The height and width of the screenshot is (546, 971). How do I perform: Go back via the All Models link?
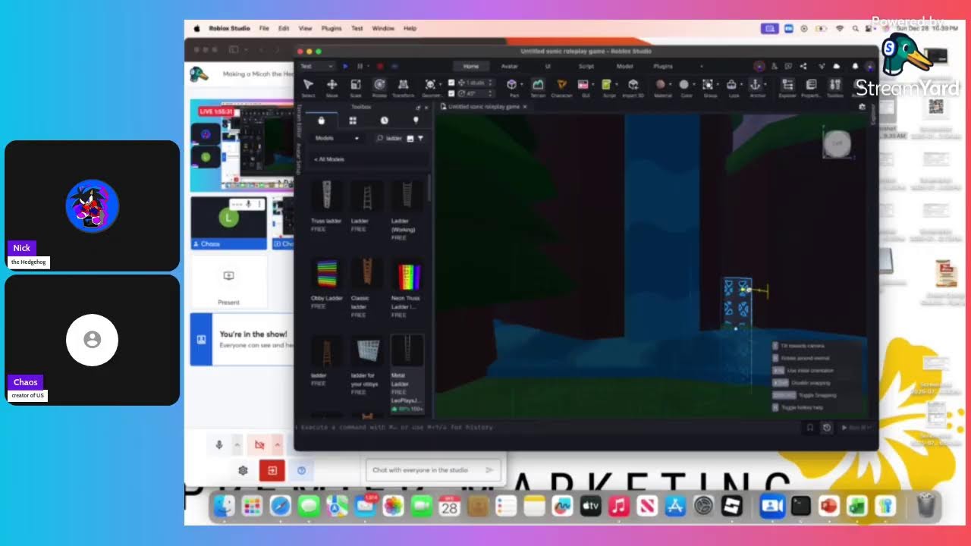tap(329, 159)
